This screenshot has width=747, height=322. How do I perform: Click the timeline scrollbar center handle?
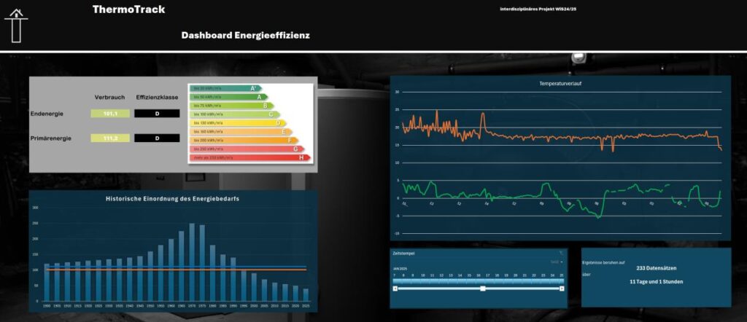(483, 288)
